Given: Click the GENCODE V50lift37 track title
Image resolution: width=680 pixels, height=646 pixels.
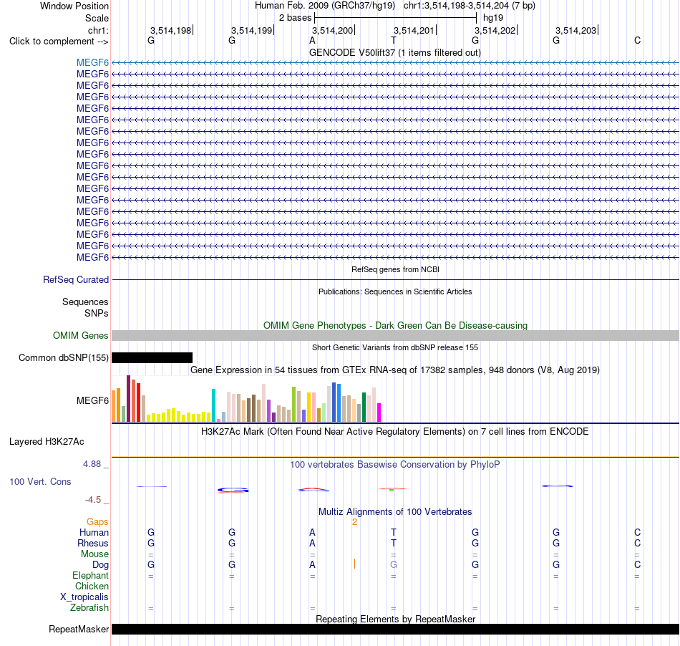Looking at the screenshot, I should point(395,52).
